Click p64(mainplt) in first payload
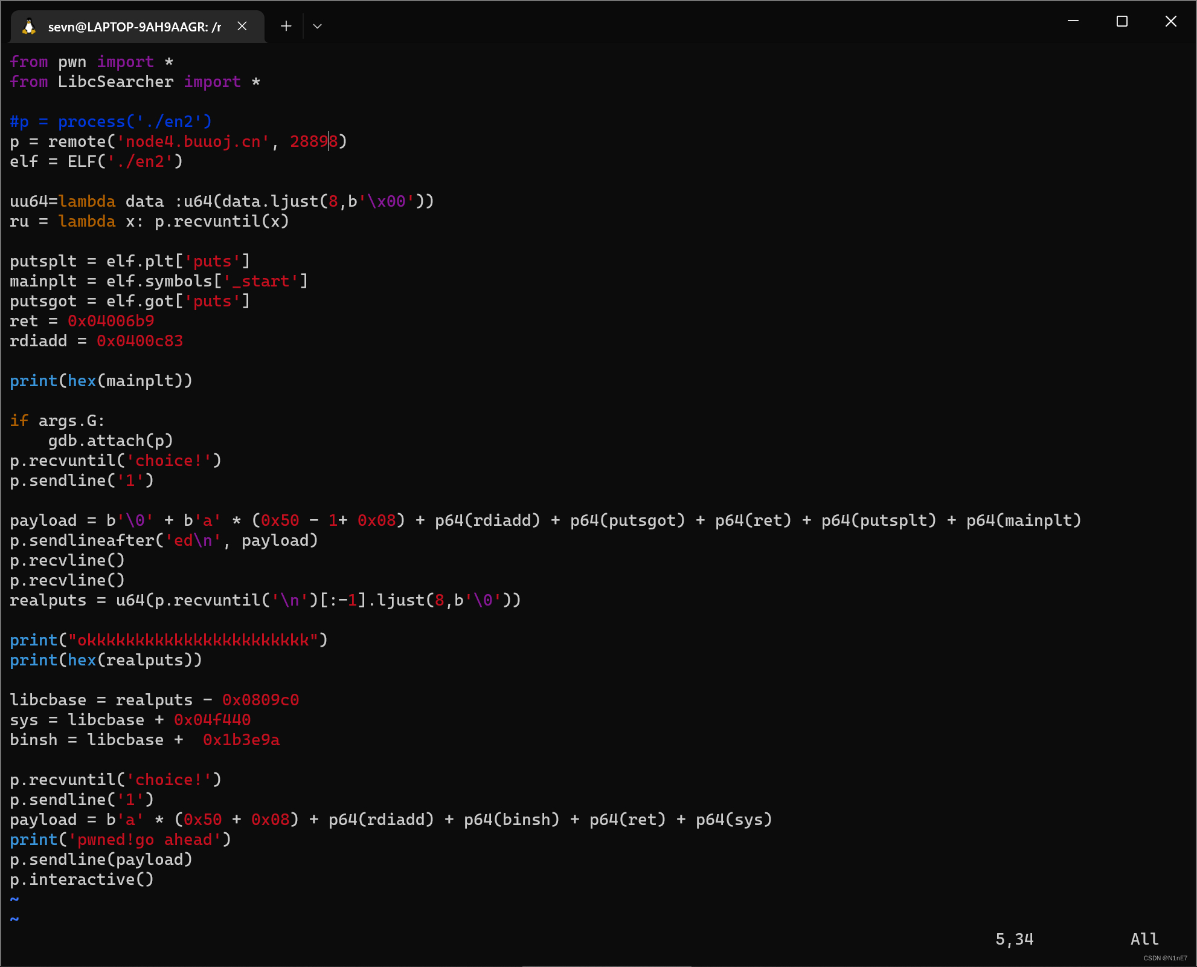 (1024, 520)
